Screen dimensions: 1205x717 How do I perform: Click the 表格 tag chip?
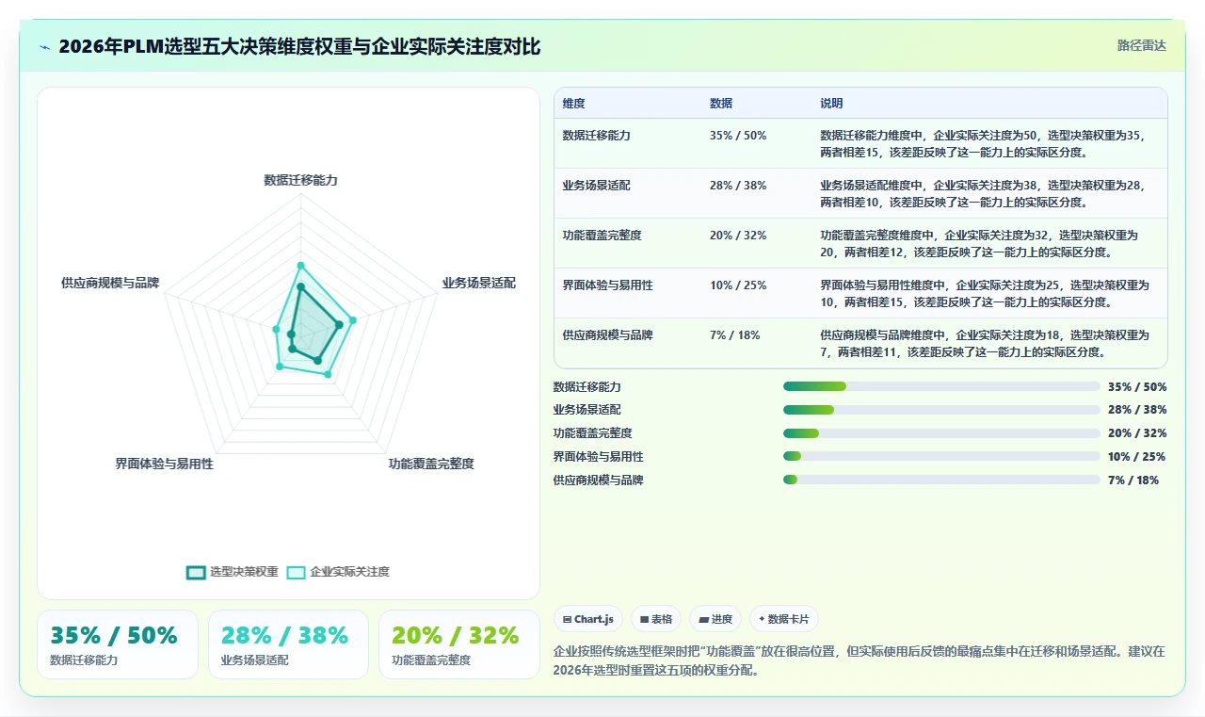pos(656,619)
